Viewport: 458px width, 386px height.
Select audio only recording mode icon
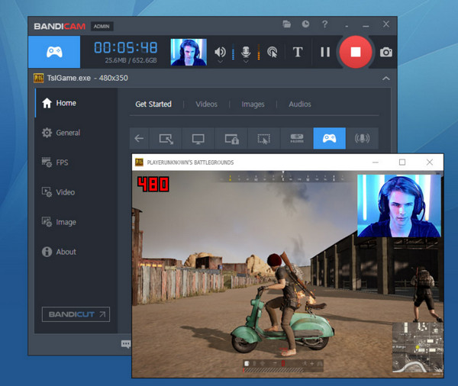click(x=362, y=138)
